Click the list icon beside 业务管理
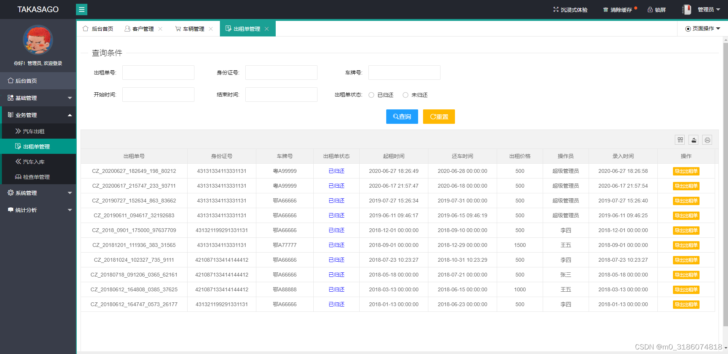The height and width of the screenshot is (354, 728). [x=11, y=115]
